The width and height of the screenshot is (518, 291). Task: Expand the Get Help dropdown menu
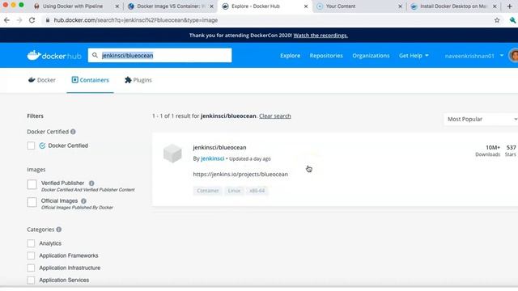(x=414, y=56)
